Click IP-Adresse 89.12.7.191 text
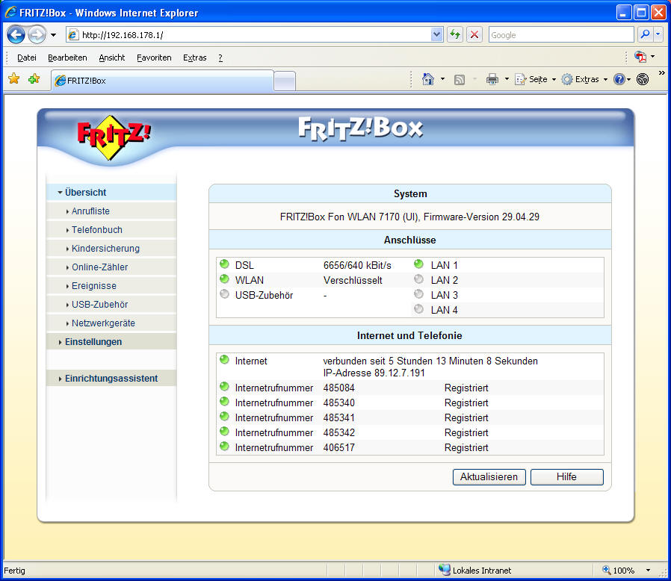This screenshot has width=671, height=581. click(374, 373)
